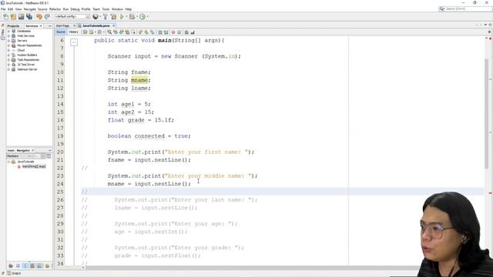Expand the Servers node in Services
The height and width of the screenshot is (277, 493).
pyautogui.click(x=8, y=41)
